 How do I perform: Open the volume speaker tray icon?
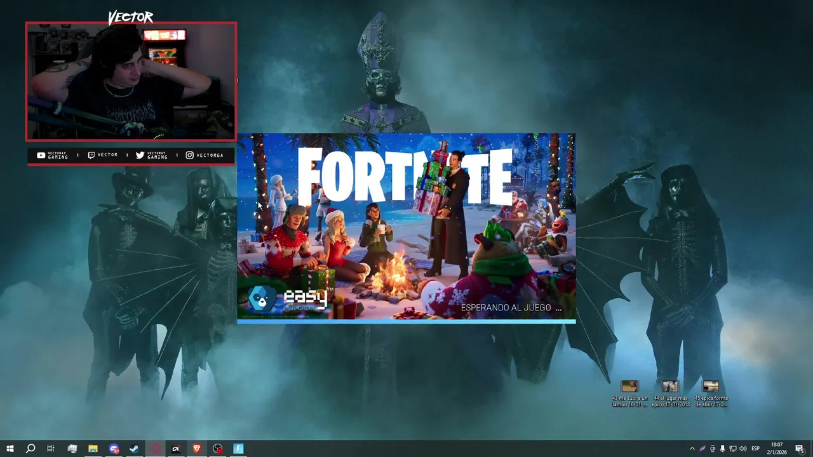pyautogui.click(x=742, y=449)
